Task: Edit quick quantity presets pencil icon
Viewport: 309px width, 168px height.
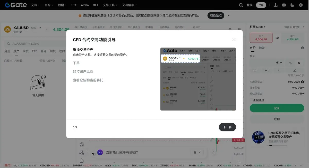Action: click(x=295, y=70)
